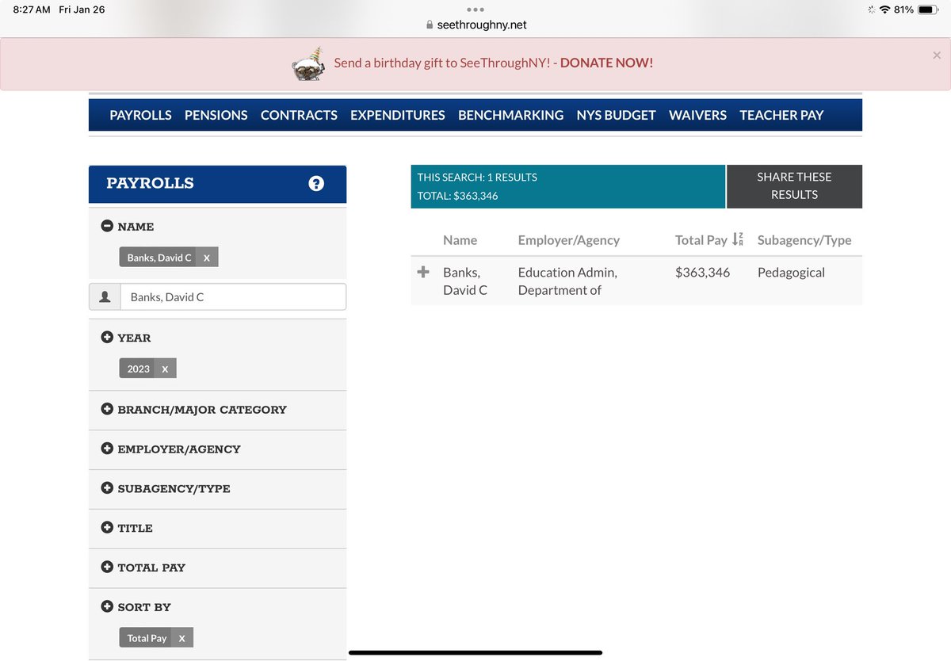This screenshot has height=661, width=951.
Task: Tap the Wi-Fi icon in status bar
Action: click(x=884, y=10)
